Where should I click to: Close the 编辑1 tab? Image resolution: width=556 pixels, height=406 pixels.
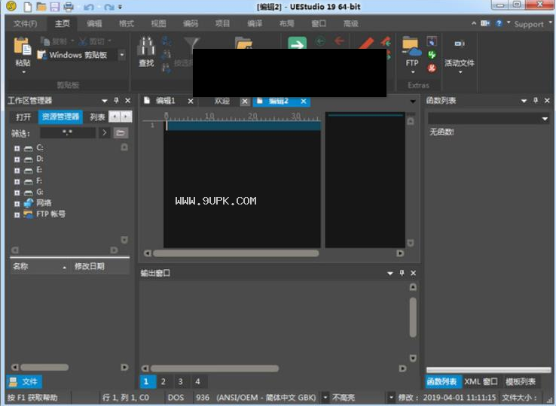pos(191,101)
